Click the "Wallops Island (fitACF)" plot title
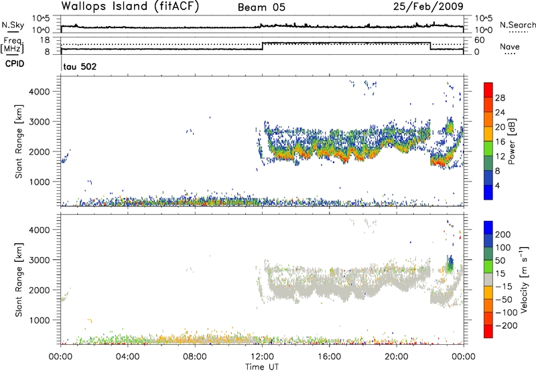The image size is (536, 371). pyautogui.click(x=130, y=6)
